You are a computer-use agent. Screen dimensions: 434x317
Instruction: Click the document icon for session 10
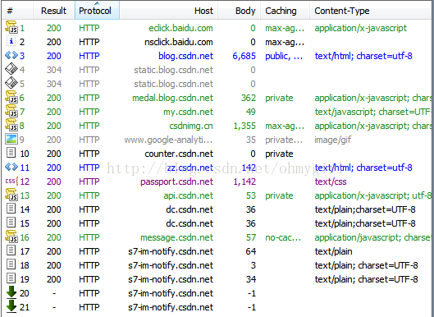point(11,153)
